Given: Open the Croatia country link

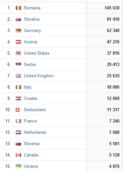Looking at the screenshot, I should (31, 98).
